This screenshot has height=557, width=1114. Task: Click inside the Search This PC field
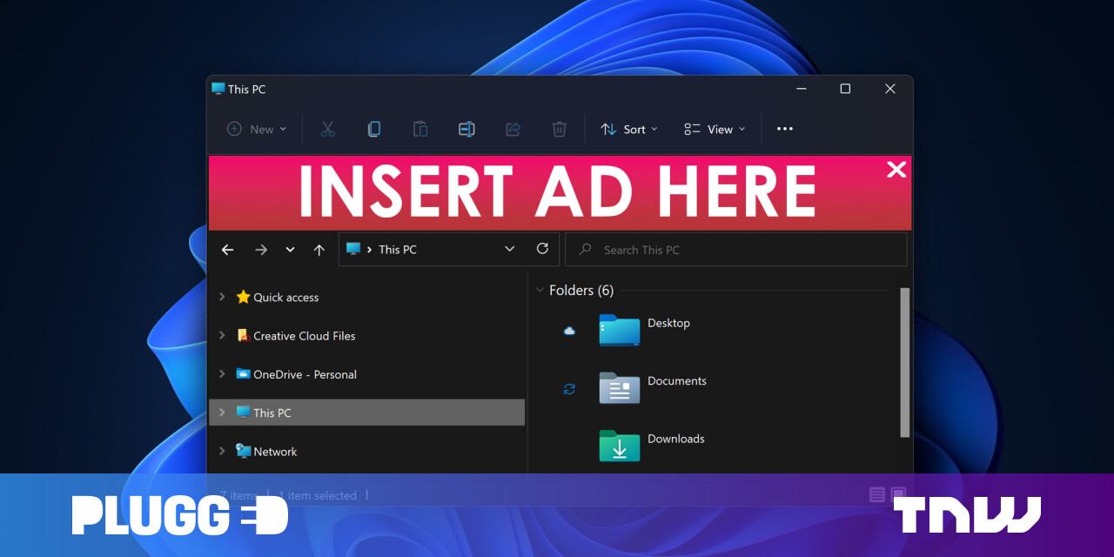pos(735,249)
